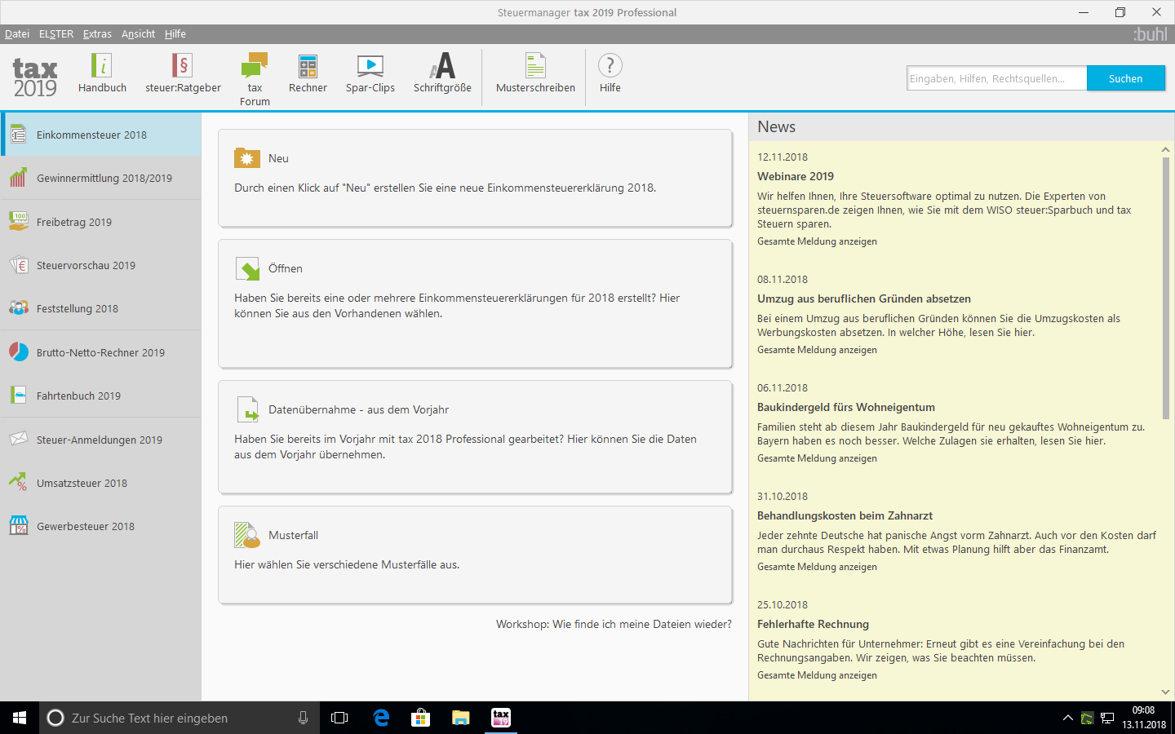The image size is (1175, 734).
Task: Click the Öffnen card to open existing declarations
Action: point(475,303)
